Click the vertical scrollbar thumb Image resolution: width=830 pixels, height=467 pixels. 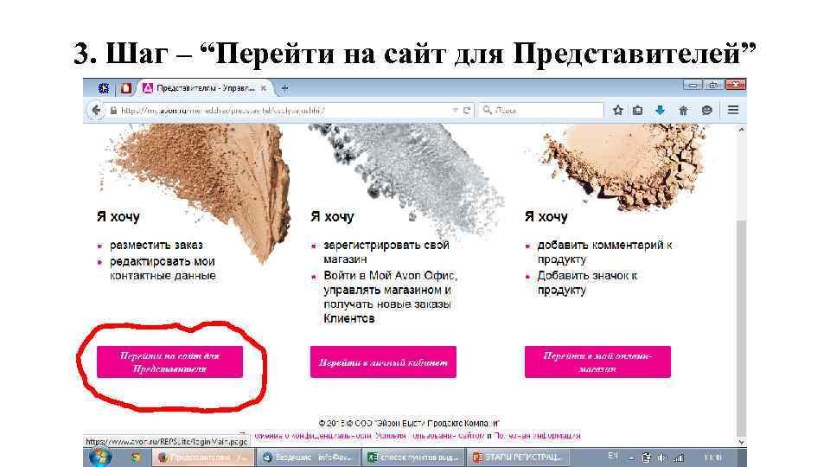tap(742, 329)
